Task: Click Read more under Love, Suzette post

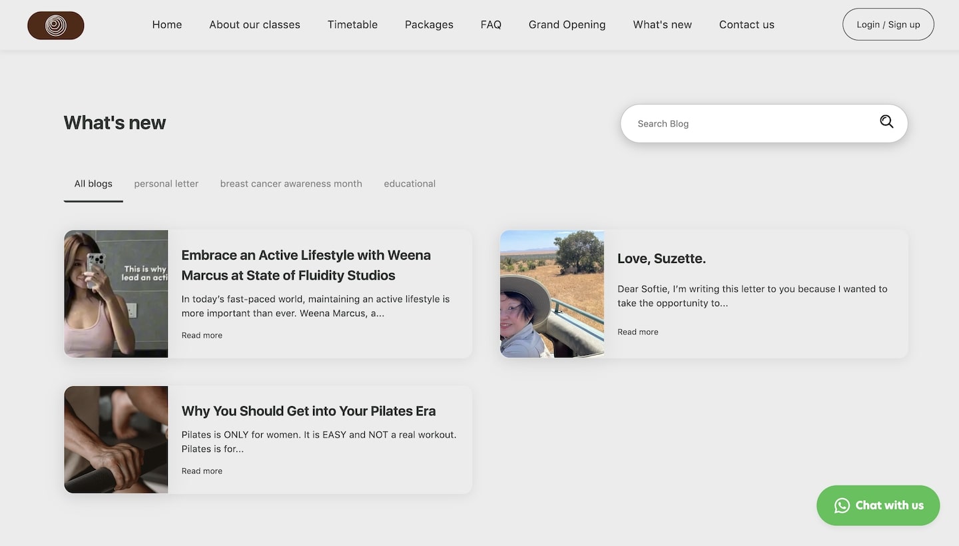Action: pos(638,332)
